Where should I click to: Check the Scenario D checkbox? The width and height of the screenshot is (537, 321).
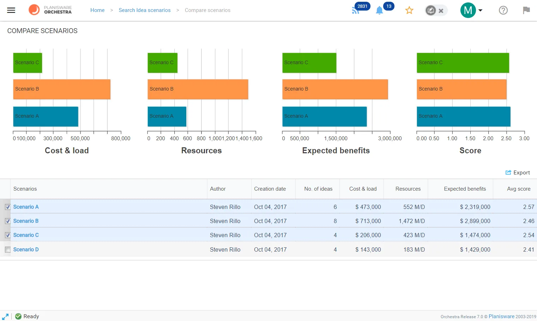click(8, 249)
